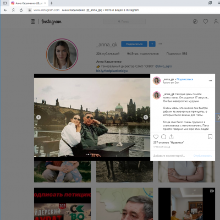Click the comment speech bubble icon
The width and height of the screenshot is (220, 220).
[x=163, y=137]
